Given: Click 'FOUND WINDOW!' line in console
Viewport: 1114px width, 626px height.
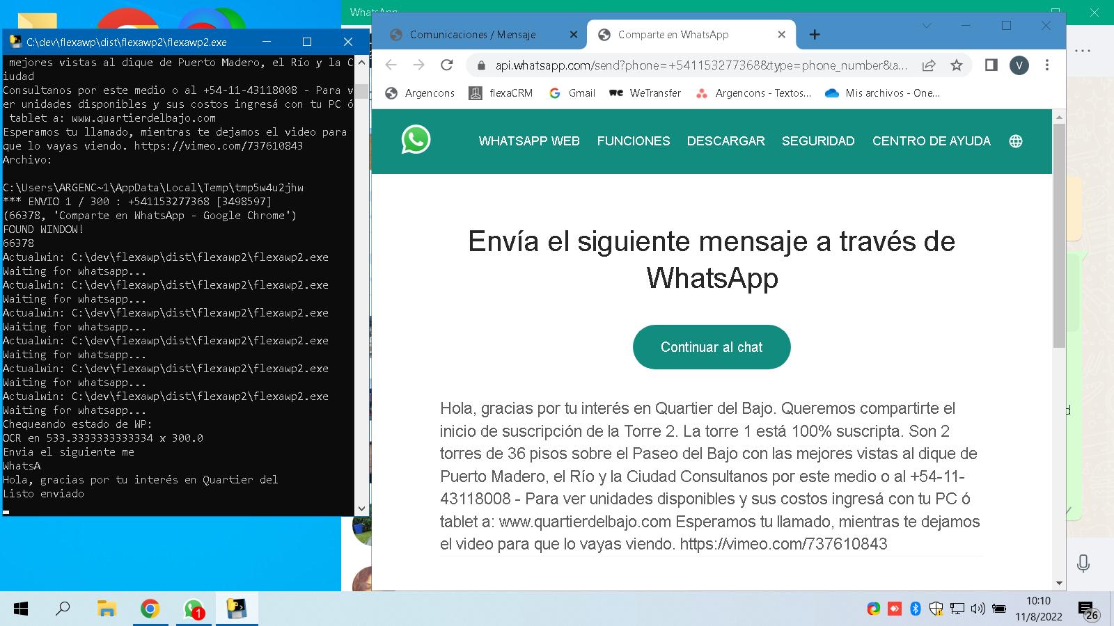Looking at the screenshot, I should (43, 230).
